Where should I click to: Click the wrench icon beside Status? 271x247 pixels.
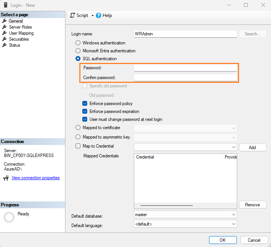coord(4,45)
